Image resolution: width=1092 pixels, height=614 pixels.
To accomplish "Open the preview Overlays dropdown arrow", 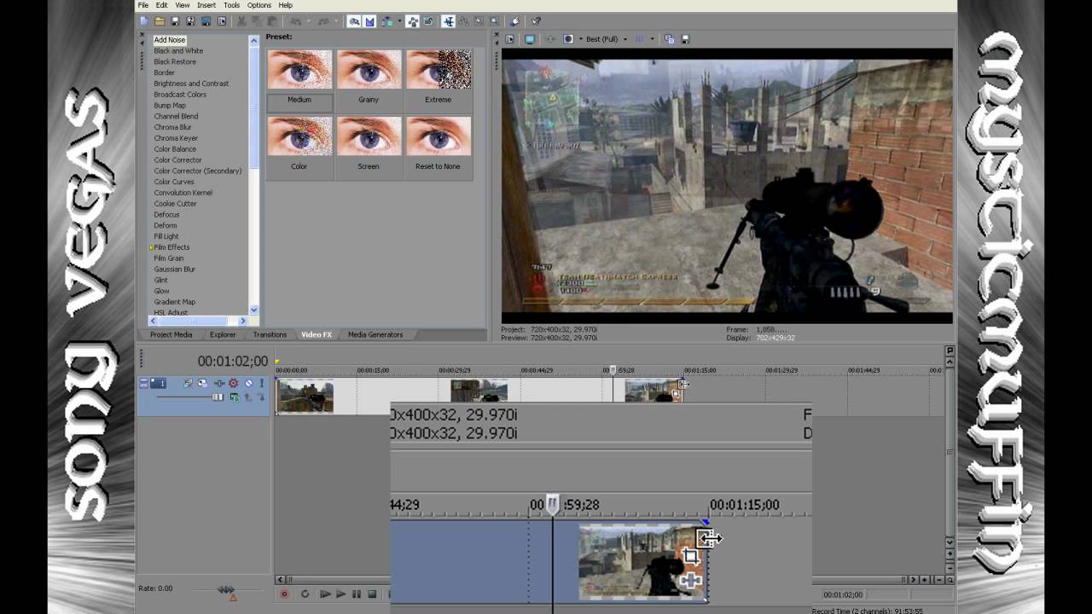I will (x=652, y=39).
